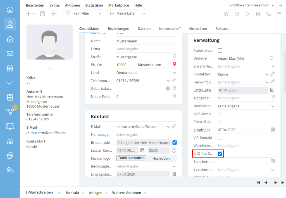Toggle the AGB akzeptiert checkbox
The height and width of the screenshot is (198, 286).
220,114
